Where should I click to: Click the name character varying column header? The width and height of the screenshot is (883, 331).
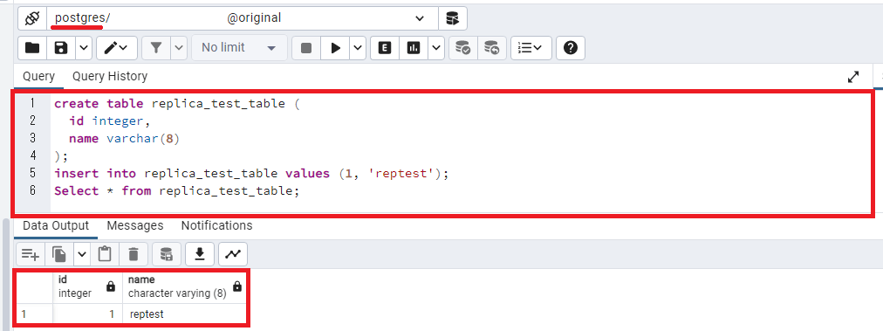pyautogui.click(x=185, y=286)
